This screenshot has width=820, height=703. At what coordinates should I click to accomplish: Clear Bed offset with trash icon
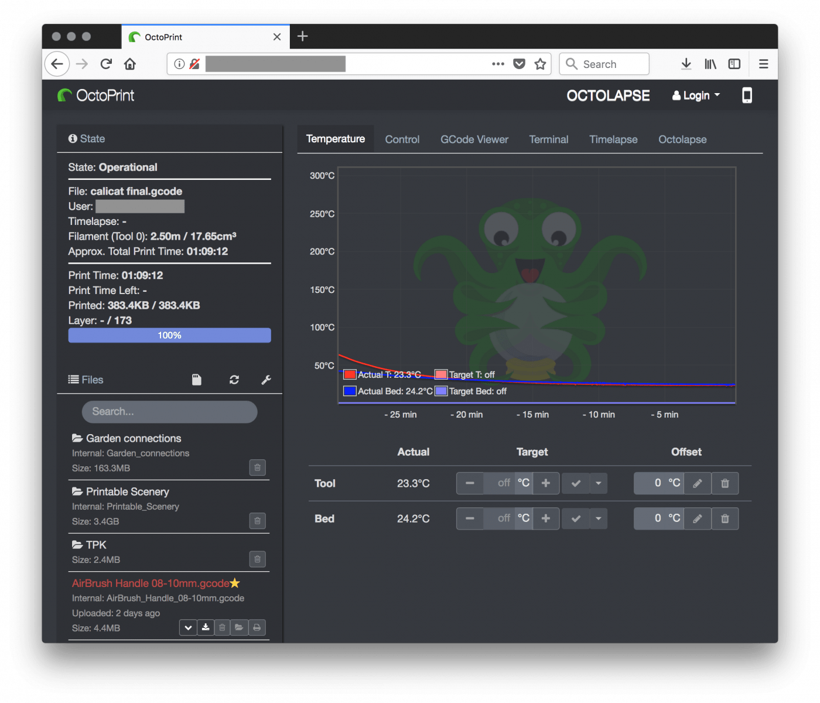[x=725, y=518]
